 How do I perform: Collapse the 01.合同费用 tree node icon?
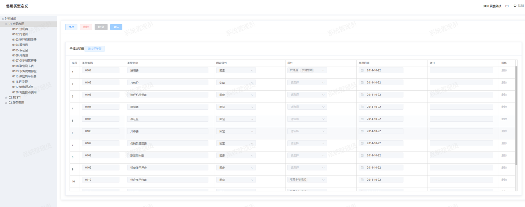coord(6,24)
